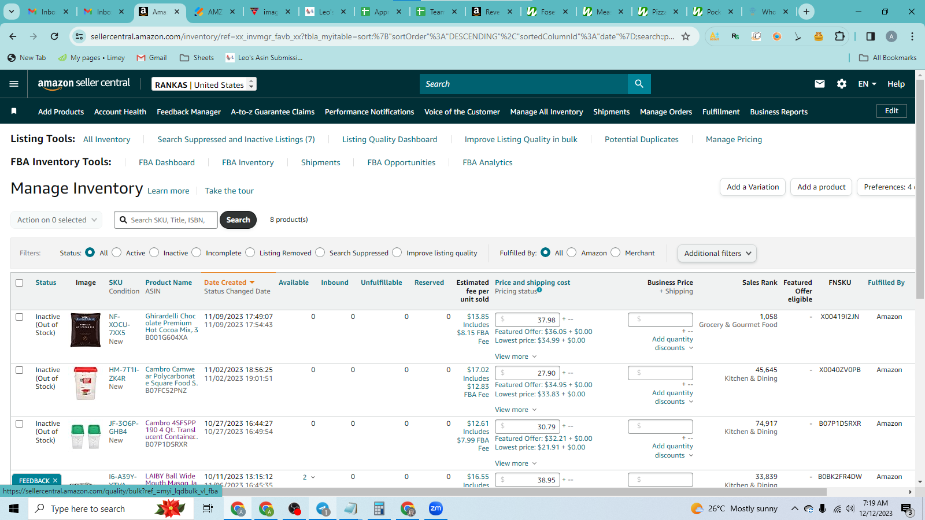Click the horizontal table scrollbar
The width and height of the screenshot is (925, 520).
coord(418,492)
